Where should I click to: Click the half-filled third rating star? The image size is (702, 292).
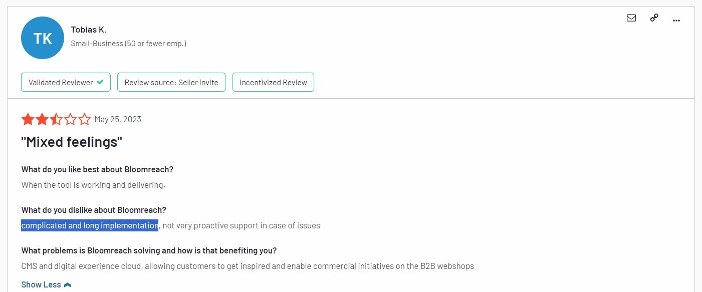click(x=56, y=119)
